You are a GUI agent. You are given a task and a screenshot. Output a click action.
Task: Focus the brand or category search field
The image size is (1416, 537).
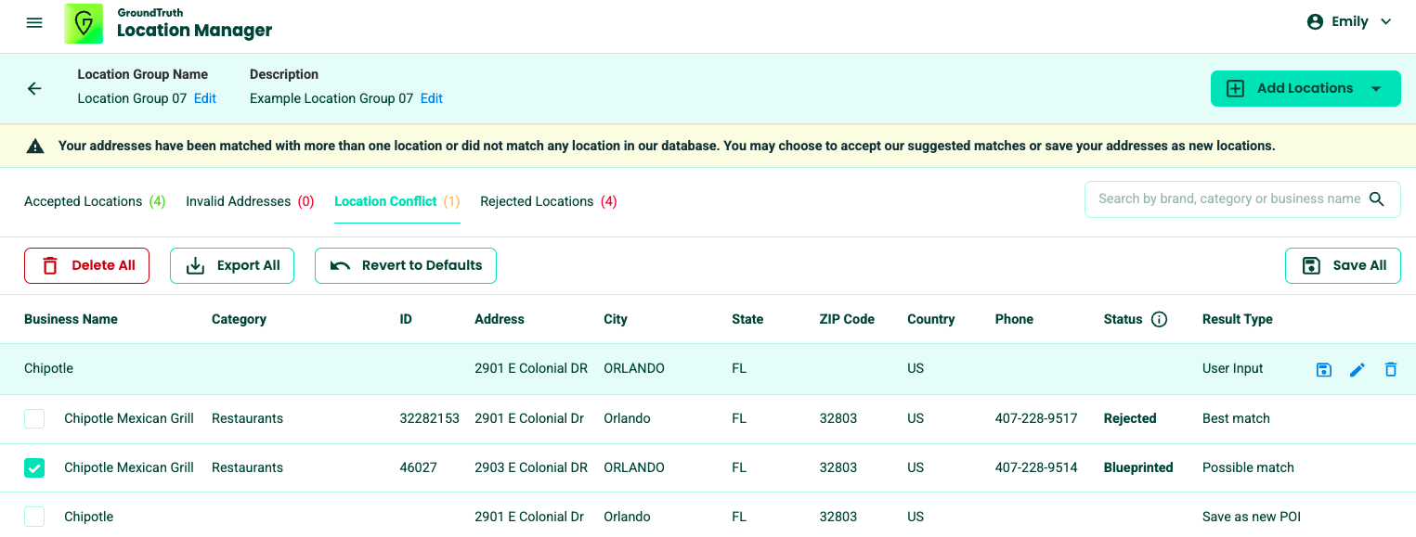(1228, 199)
